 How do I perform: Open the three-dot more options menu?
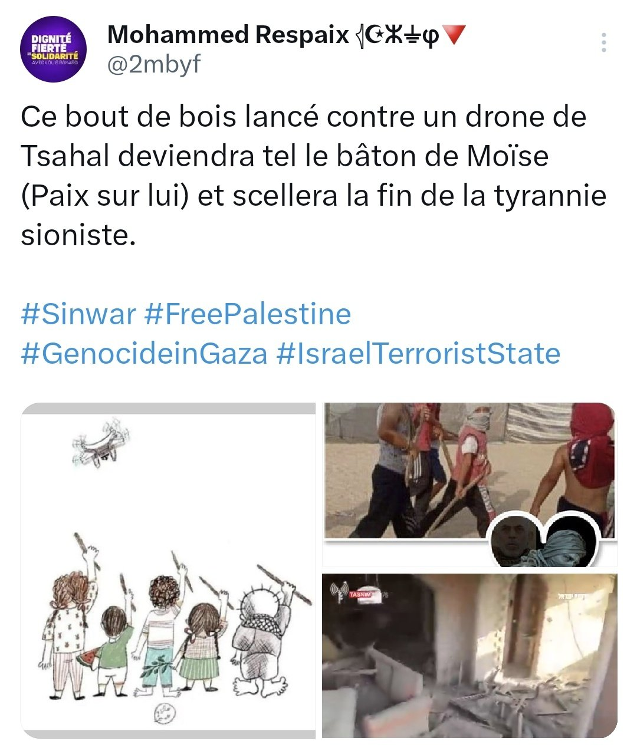(x=603, y=42)
